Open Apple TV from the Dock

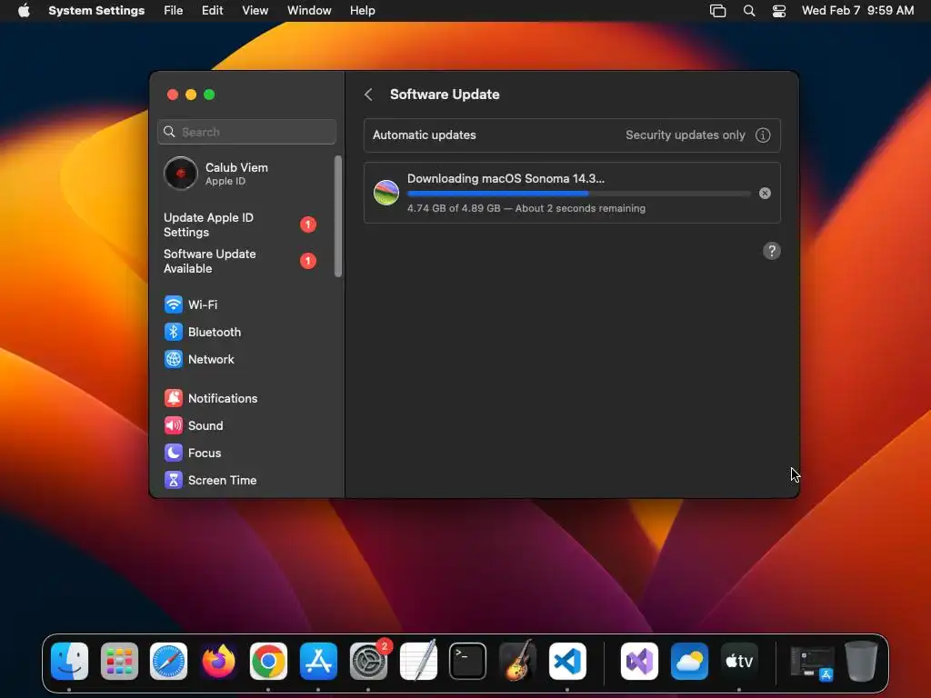(738, 661)
